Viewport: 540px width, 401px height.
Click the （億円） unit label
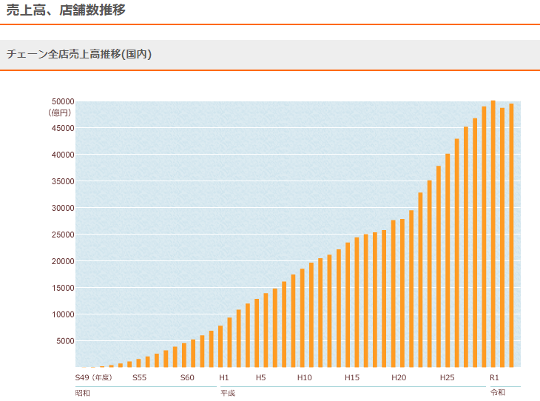60,112
